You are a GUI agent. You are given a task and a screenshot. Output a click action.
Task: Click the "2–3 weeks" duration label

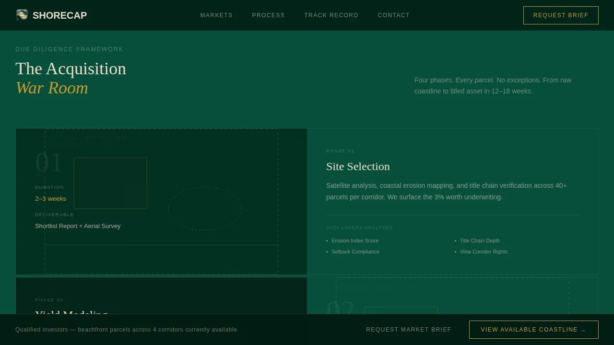[50, 198]
